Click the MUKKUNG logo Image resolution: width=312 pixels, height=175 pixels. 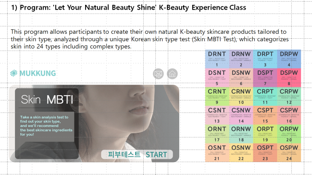(x=33, y=73)
